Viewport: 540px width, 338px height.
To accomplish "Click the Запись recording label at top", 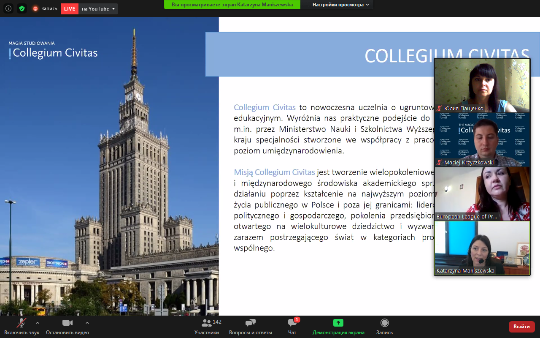I will (49, 8).
